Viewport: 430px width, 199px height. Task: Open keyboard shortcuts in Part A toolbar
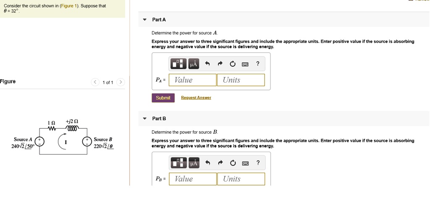(x=245, y=65)
